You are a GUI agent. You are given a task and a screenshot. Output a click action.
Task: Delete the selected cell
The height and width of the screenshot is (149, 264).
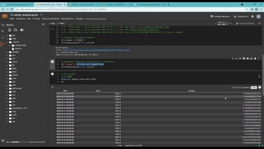(x=255, y=58)
